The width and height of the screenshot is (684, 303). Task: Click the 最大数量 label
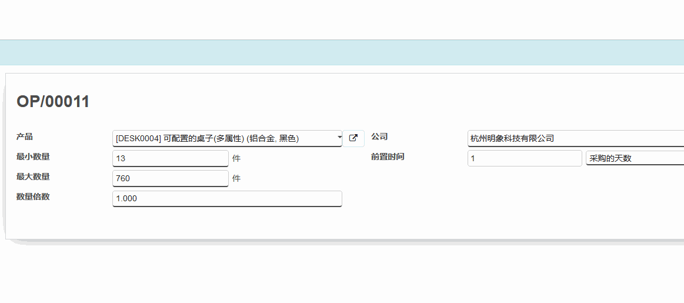tap(33, 177)
